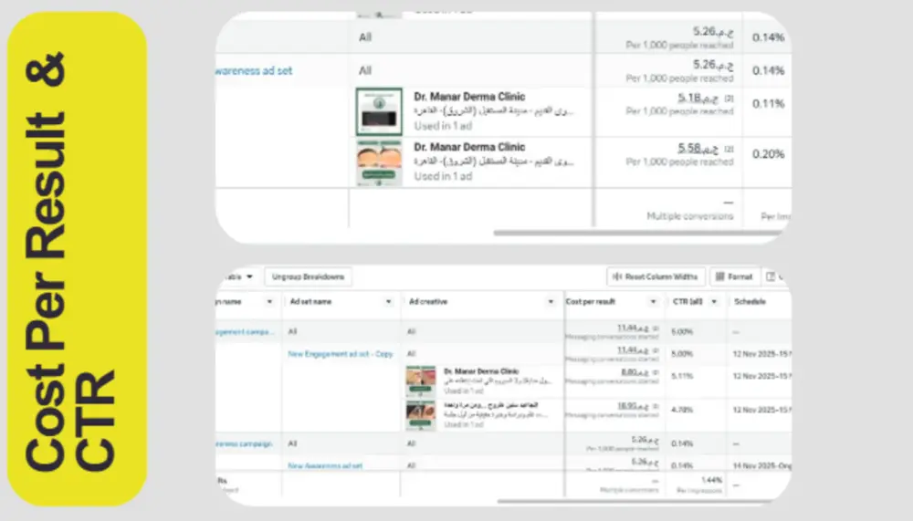Click the lower report horizontal scrollbar

(x=635, y=501)
